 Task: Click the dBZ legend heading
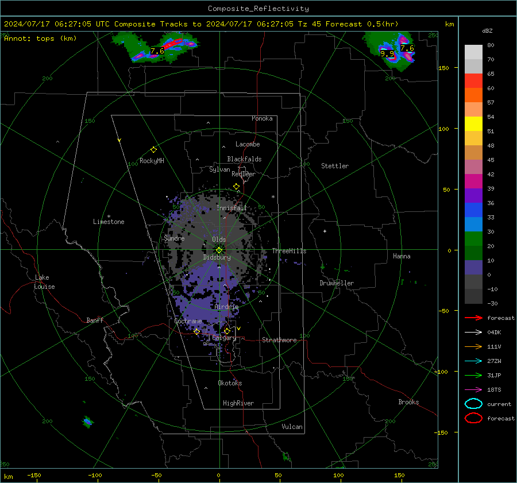487,31
